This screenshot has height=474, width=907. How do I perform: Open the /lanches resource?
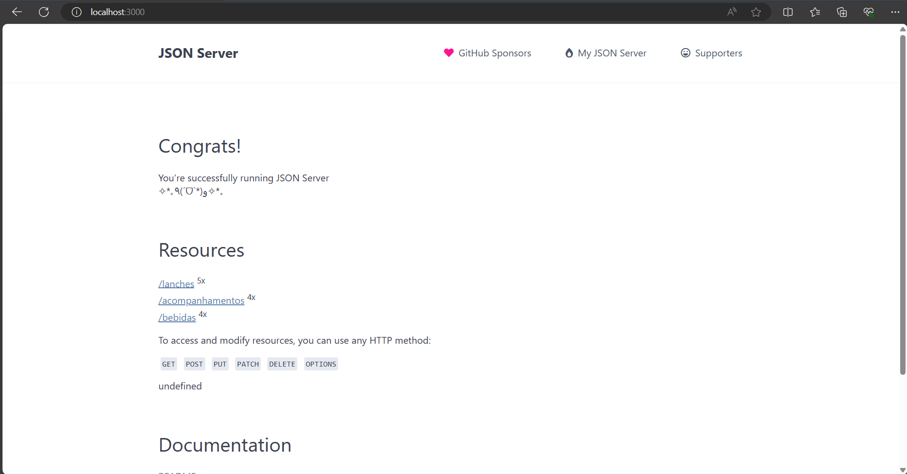pyautogui.click(x=176, y=284)
